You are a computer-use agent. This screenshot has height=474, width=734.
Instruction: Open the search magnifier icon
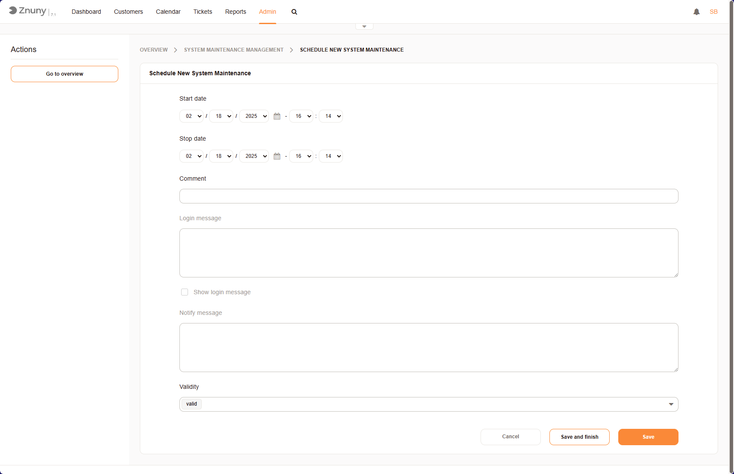coord(294,12)
